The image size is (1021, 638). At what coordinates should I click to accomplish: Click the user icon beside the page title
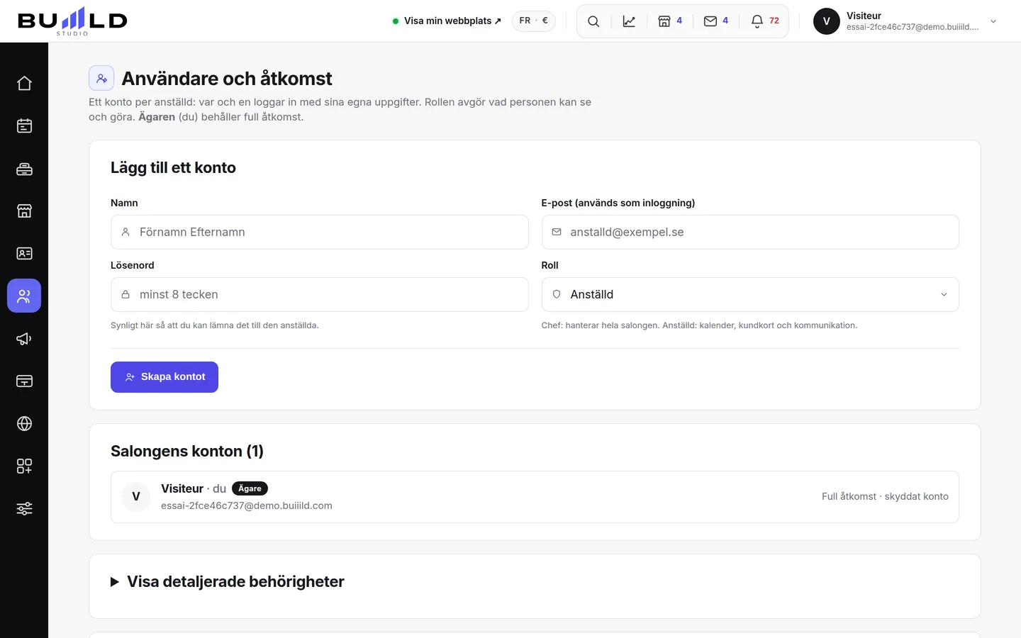tap(101, 78)
